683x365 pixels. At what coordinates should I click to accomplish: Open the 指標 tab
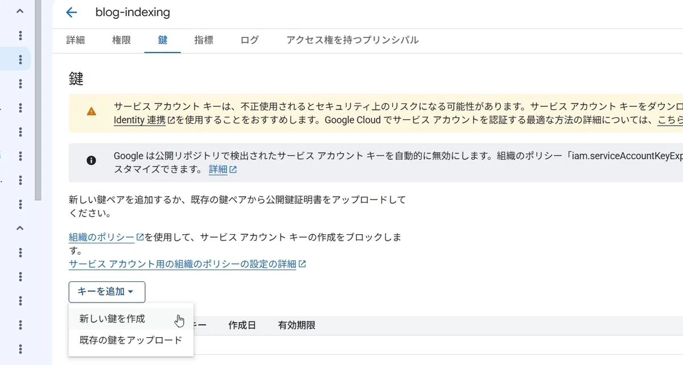point(204,40)
